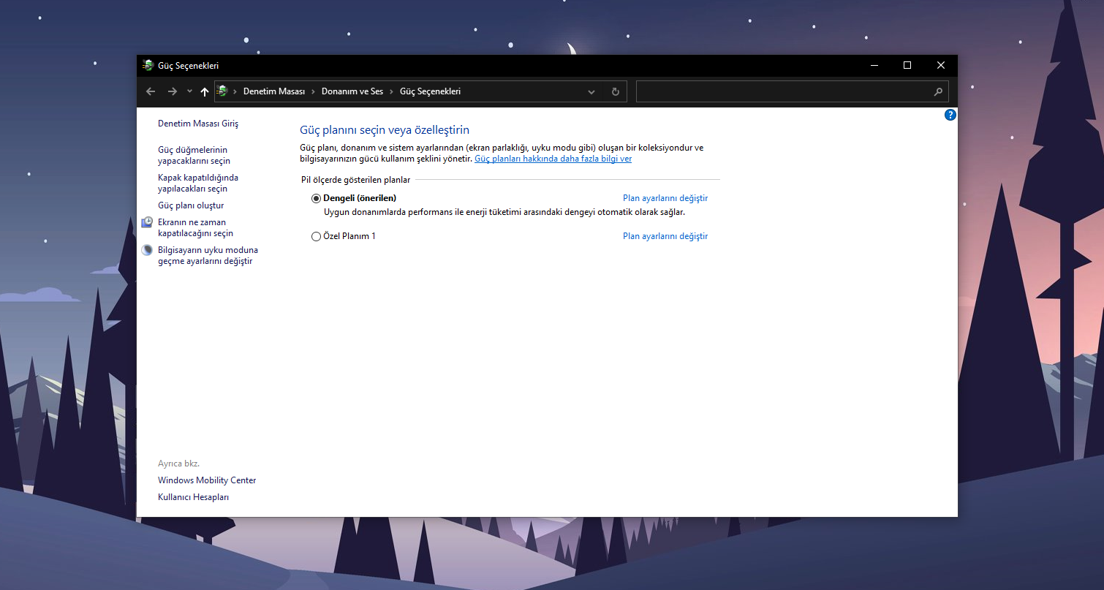1104x590 pixels.
Task: Open Bilgisayarın uyku moduna geçme ayarlarını değiştir
Action: 208,255
